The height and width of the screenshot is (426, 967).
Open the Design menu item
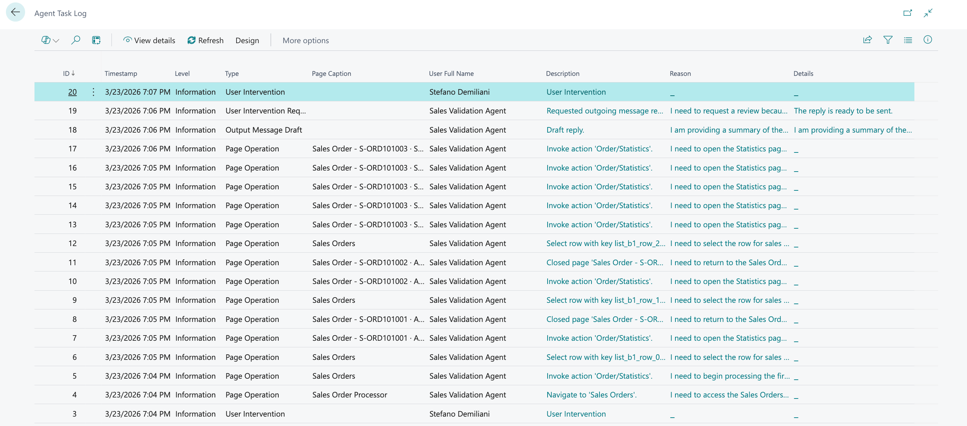click(x=247, y=40)
